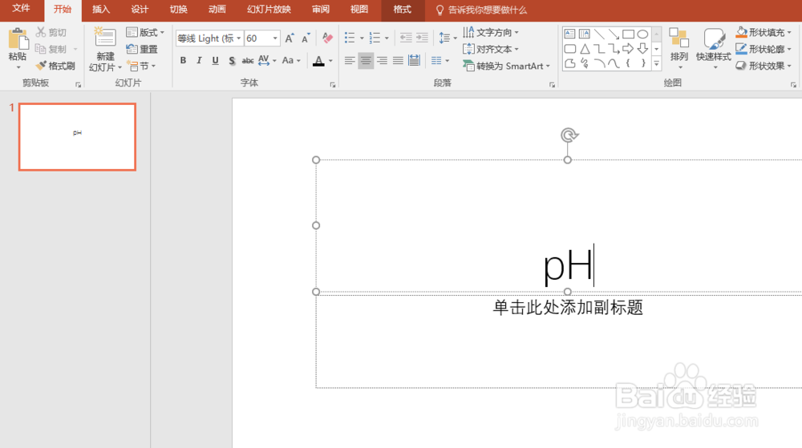Open the font size dropdown
Image resolution: width=802 pixels, height=448 pixels.
(x=275, y=38)
